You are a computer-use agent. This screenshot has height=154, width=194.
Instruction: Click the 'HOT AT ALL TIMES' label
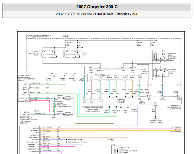(x=66, y=36)
